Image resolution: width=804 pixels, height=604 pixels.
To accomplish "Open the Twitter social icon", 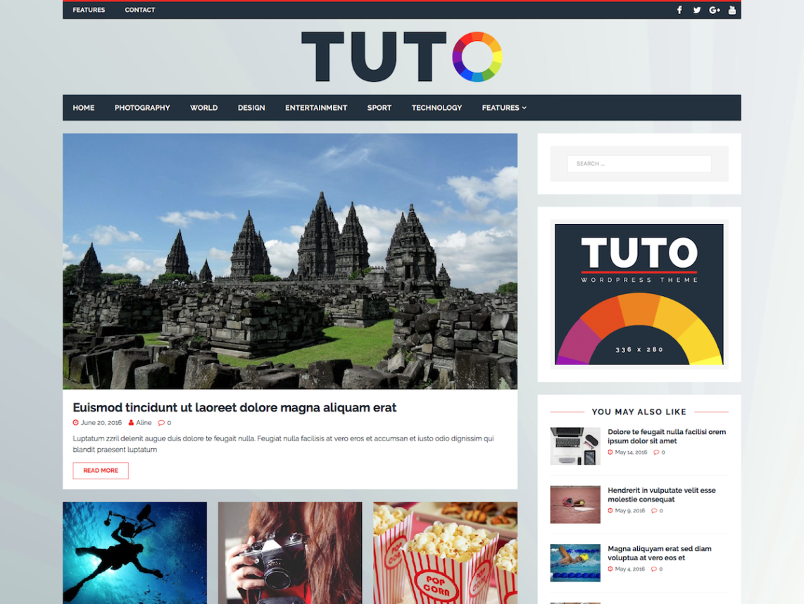I will [x=697, y=10].
